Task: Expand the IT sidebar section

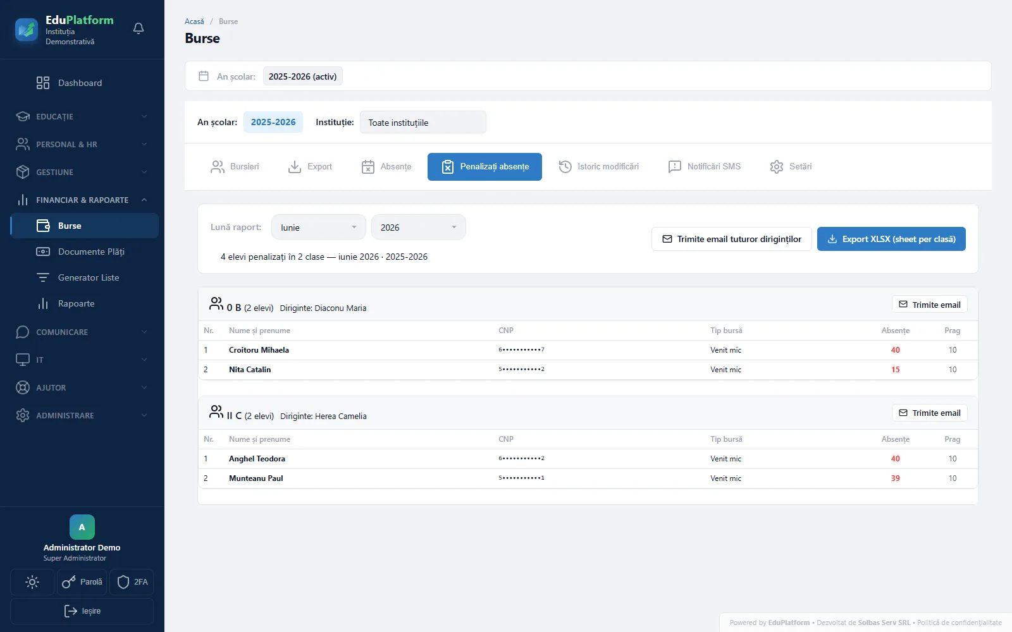Action: pos(82,360)
